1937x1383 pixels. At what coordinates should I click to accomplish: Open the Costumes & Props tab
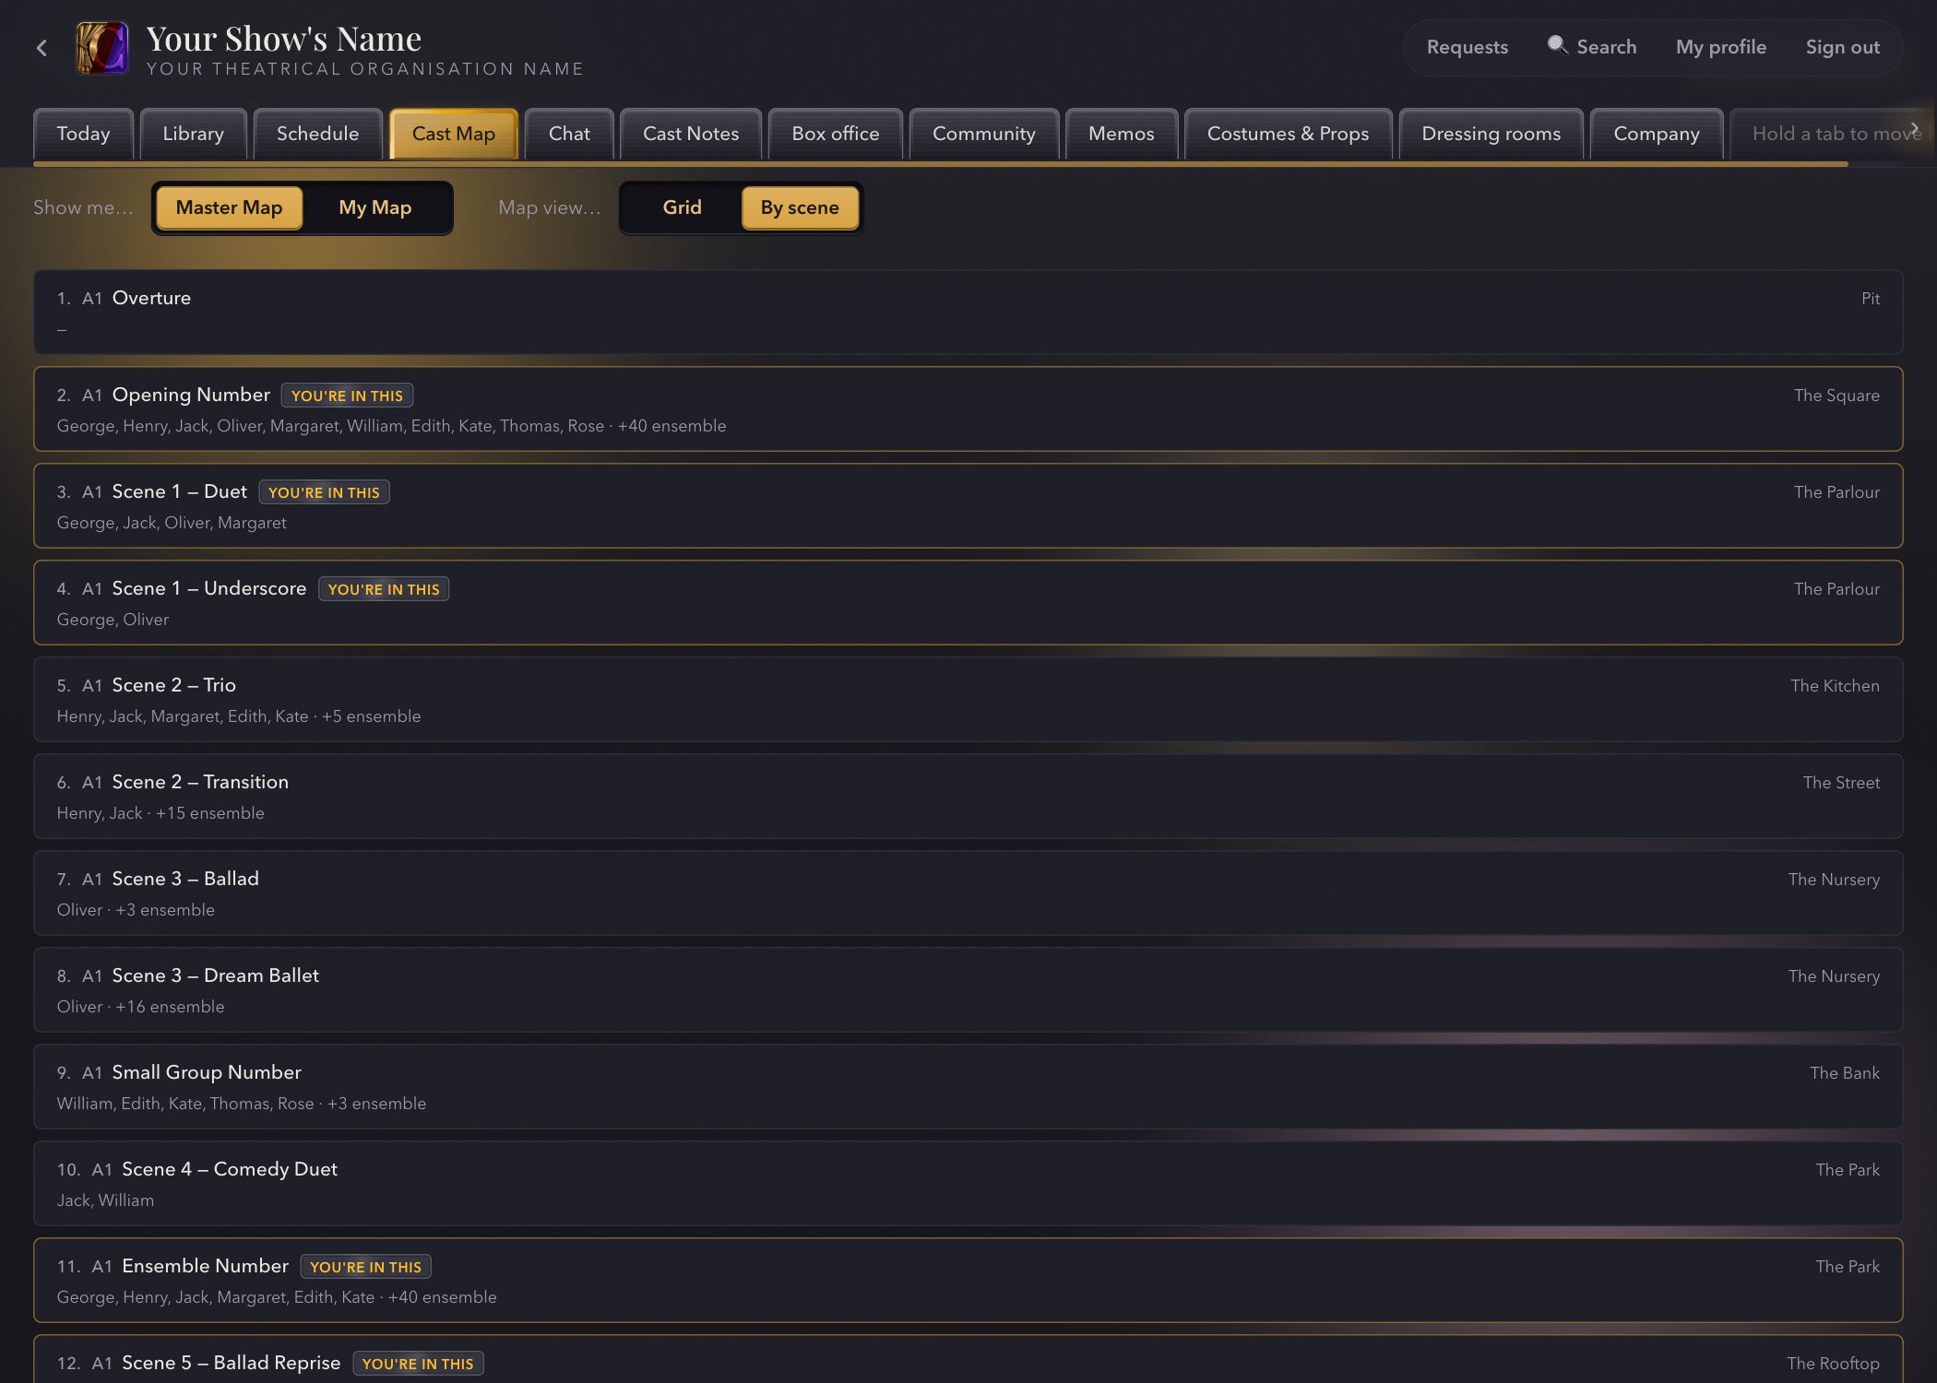pos(1288,134)
